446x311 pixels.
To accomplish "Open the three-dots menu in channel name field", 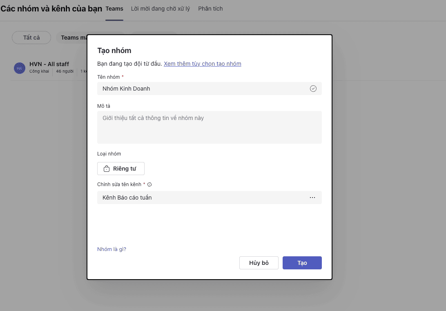I will (x=312, y=198).
